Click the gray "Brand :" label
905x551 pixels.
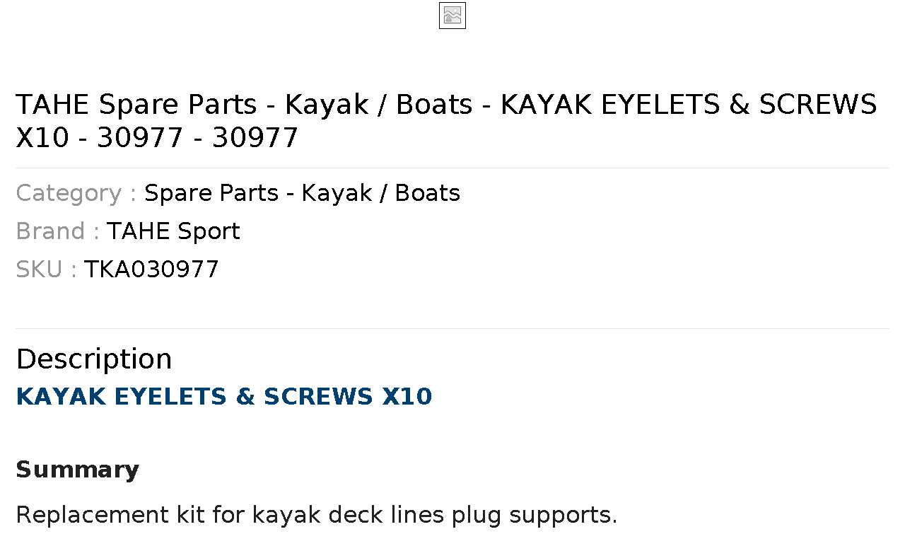point(58,231)
